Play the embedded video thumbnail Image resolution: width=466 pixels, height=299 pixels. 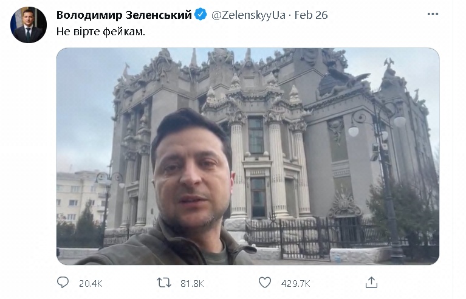(248, 156)
